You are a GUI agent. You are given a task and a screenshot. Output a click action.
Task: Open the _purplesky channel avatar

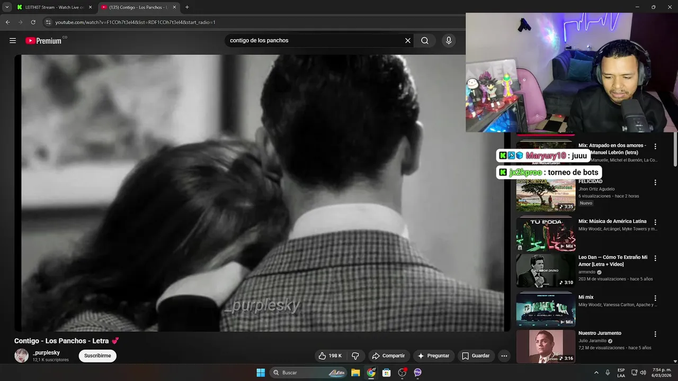(21, 356)
